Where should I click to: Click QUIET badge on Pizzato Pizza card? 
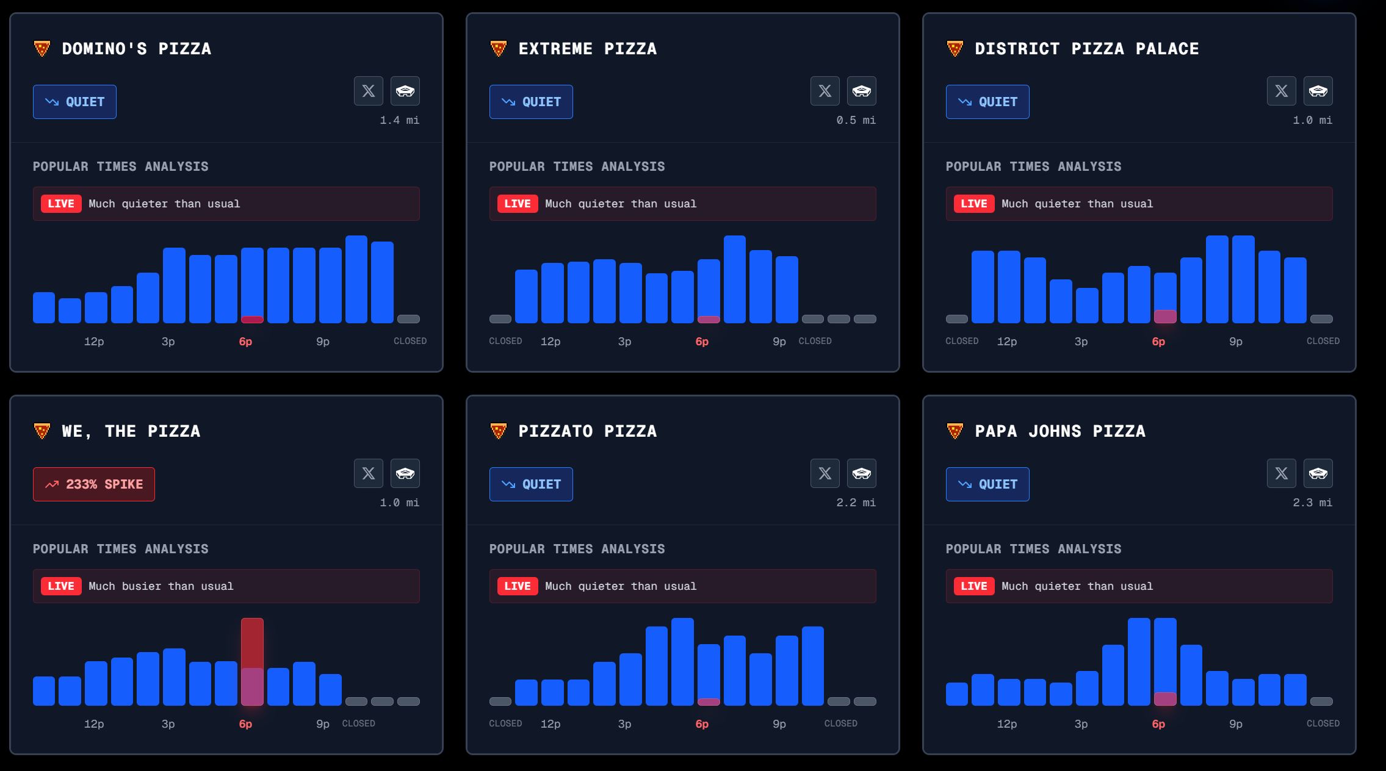coord(530,484)
